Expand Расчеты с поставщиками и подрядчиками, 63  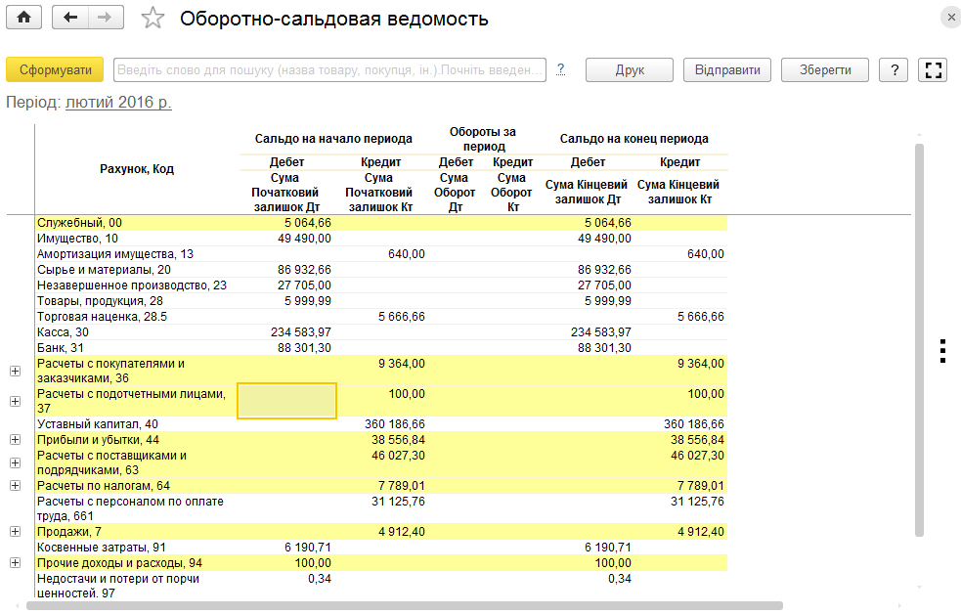(16, 462)
